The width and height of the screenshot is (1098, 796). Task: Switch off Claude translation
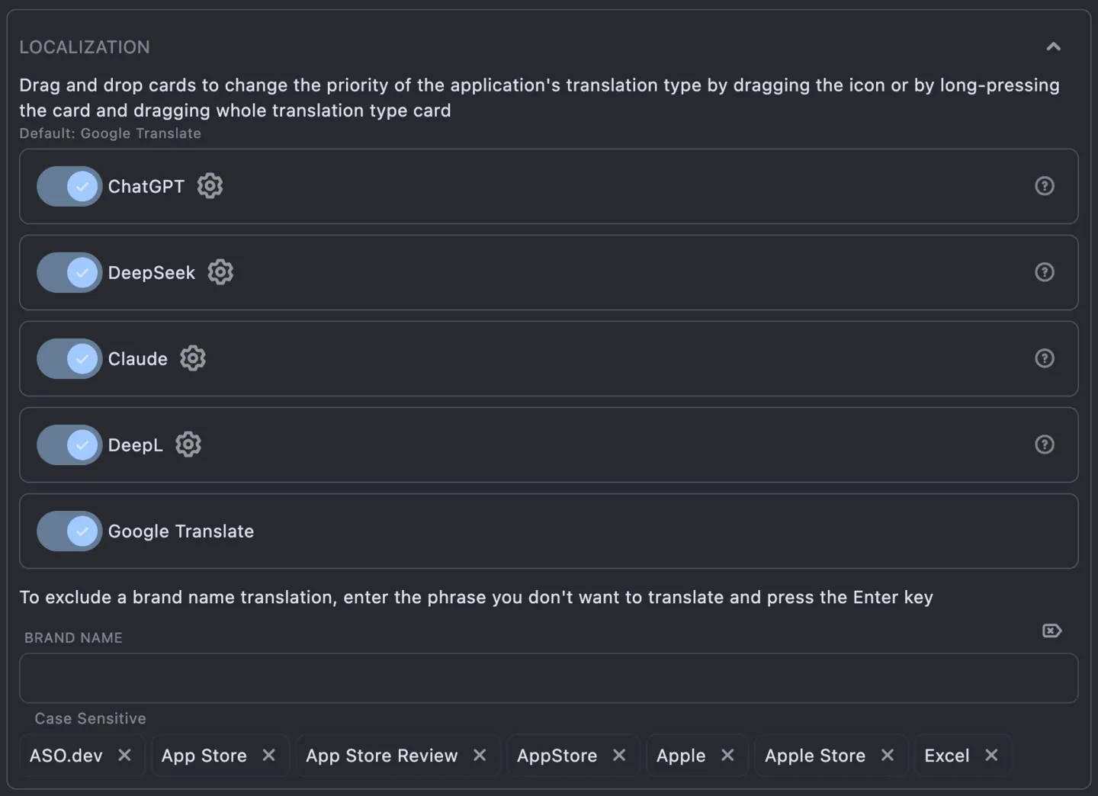69,358
